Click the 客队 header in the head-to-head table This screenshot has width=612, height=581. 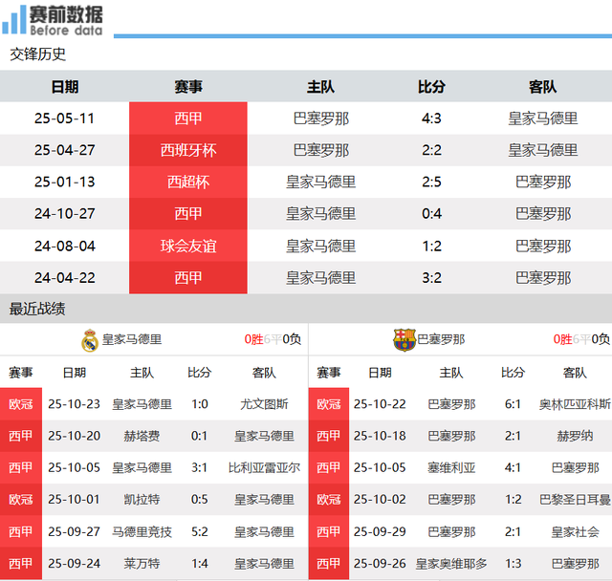pyautogui.click(x=542, y=87)
